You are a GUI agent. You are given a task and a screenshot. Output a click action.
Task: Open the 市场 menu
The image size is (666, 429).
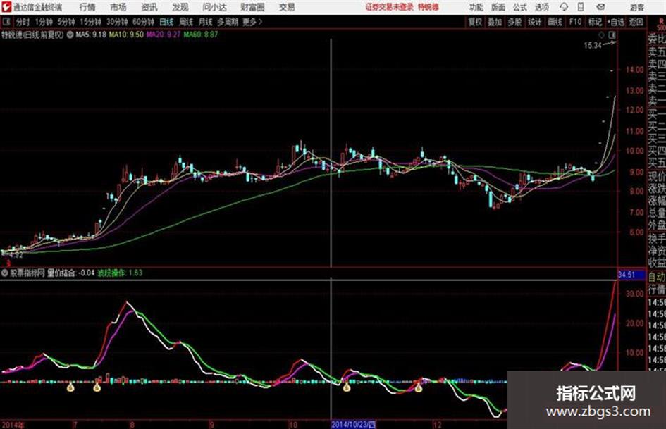(x=118, y=7)
